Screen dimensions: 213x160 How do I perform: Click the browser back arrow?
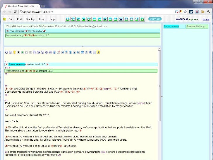(x=4, y=12)
